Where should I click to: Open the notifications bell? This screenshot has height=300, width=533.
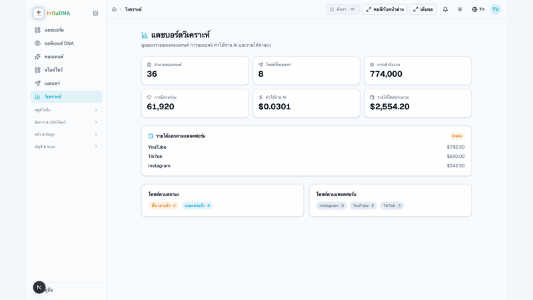click(x=445, y=9)
